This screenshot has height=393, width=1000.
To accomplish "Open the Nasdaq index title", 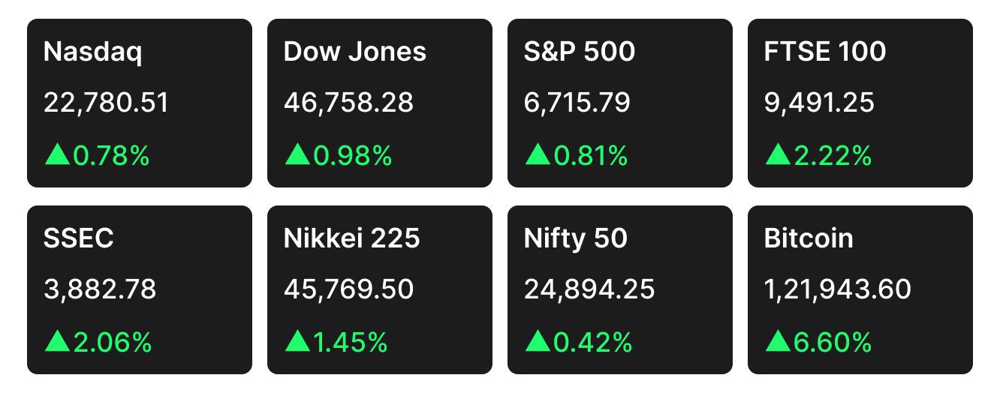I will (x=92, y=52).
